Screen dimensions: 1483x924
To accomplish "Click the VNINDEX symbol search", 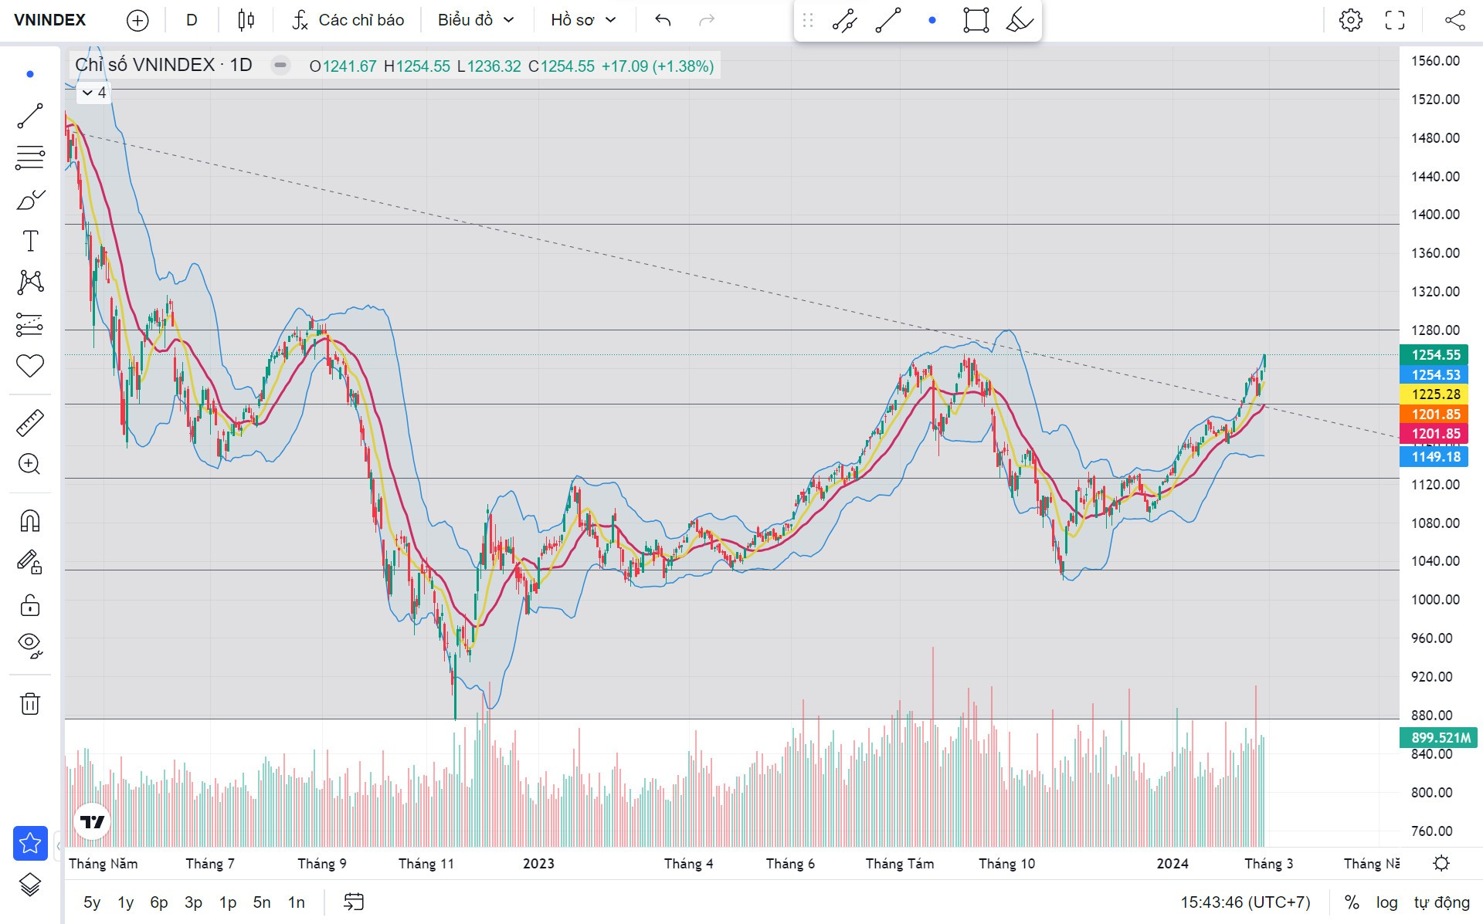I will click(50, 20).
